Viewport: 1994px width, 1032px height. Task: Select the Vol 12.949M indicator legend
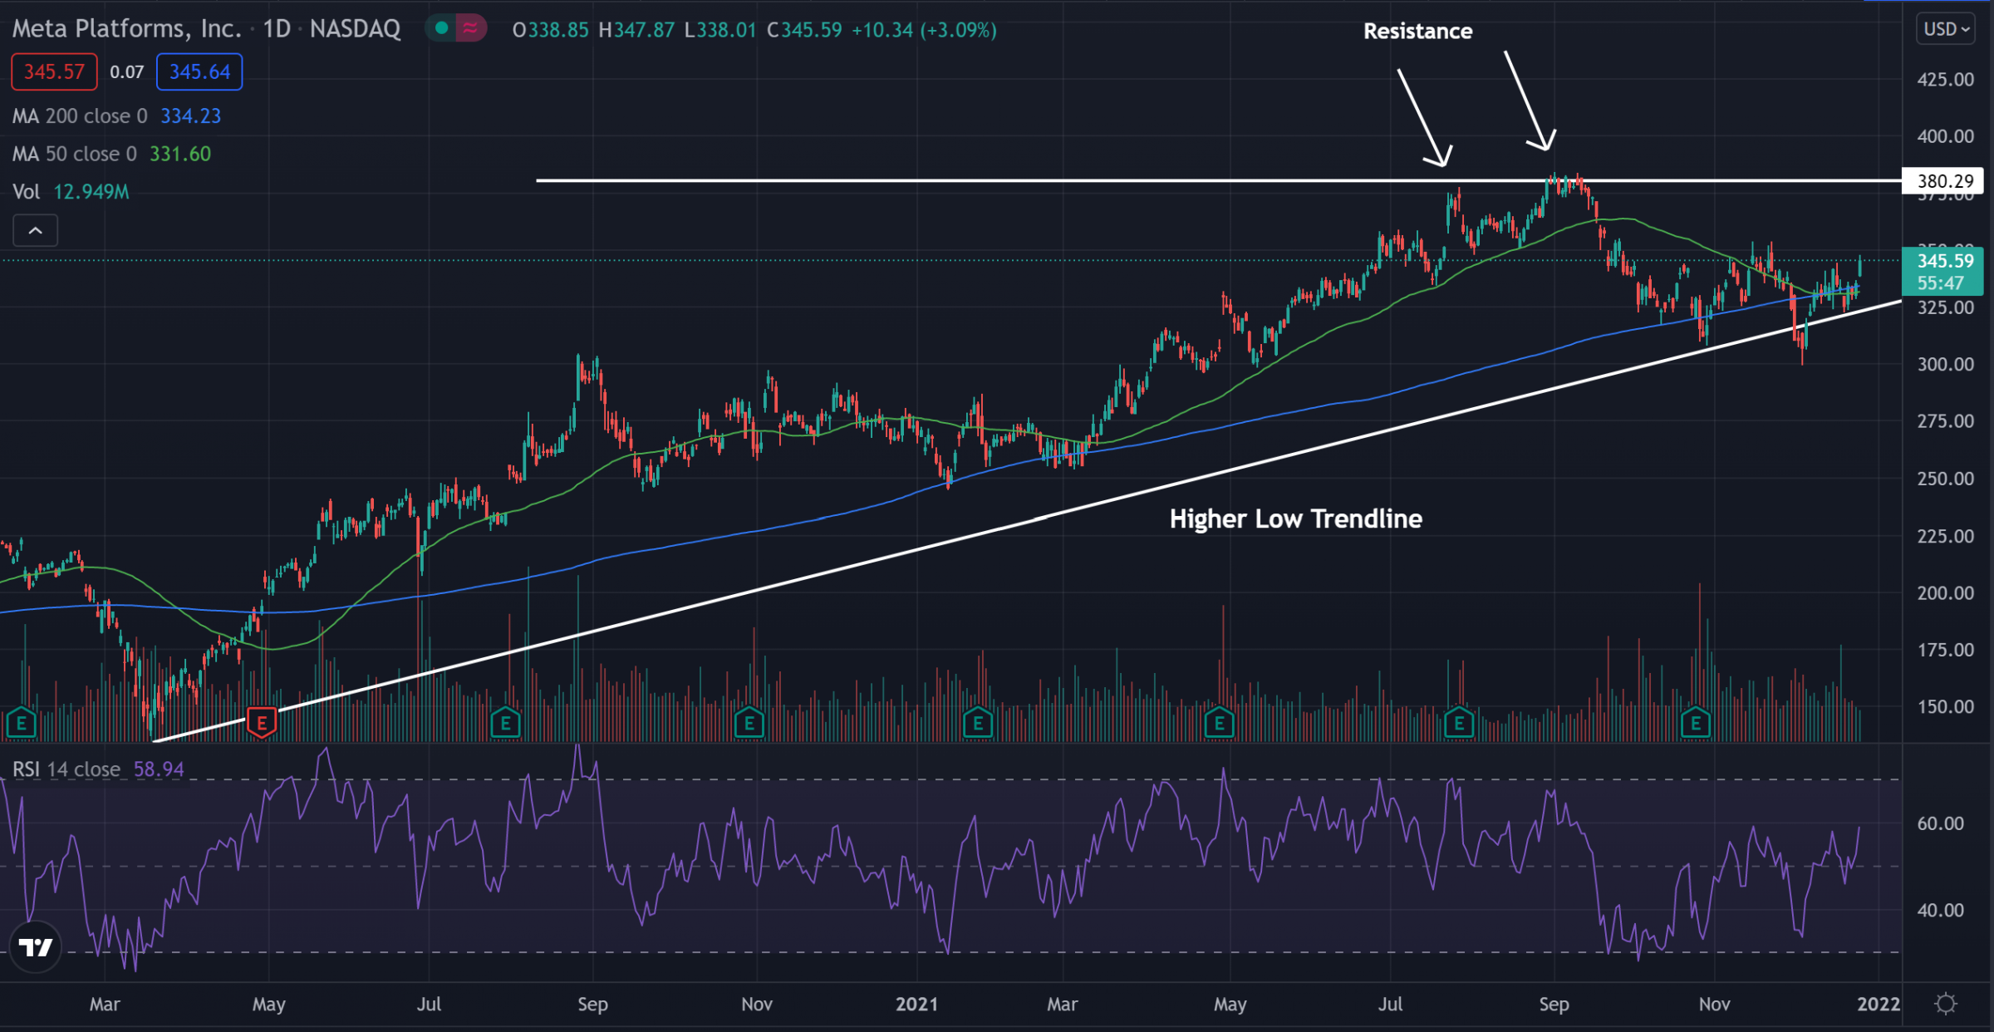71,192
